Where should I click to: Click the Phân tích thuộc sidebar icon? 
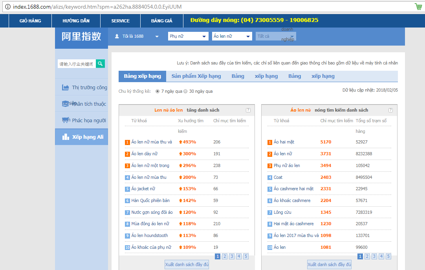[x=65, y=104]
